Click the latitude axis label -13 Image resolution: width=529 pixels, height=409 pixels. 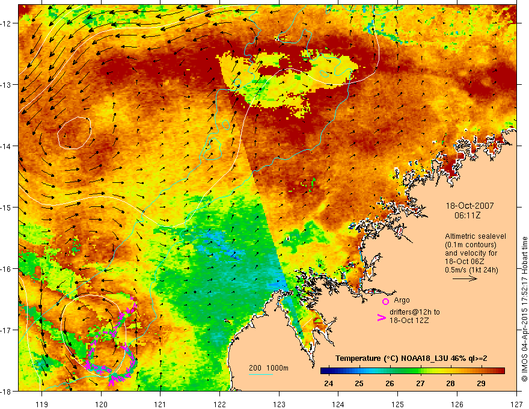click(x=6, y=84)
